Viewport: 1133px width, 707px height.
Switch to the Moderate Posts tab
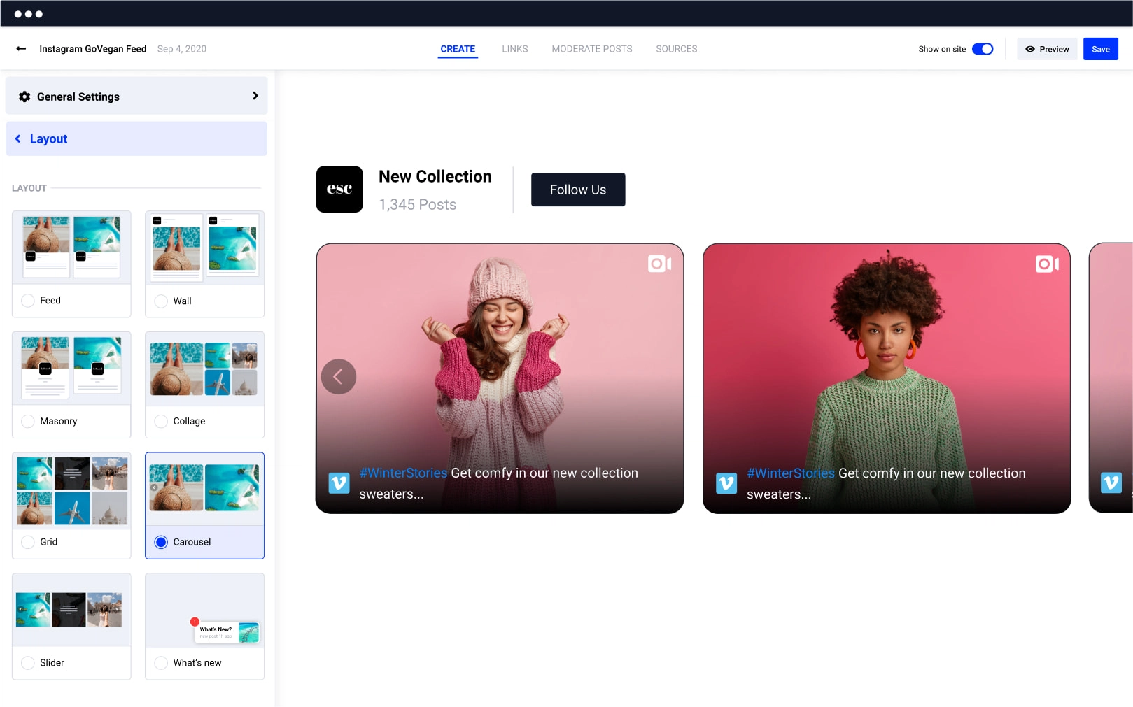pyautogui.click(x=591, y=49)
